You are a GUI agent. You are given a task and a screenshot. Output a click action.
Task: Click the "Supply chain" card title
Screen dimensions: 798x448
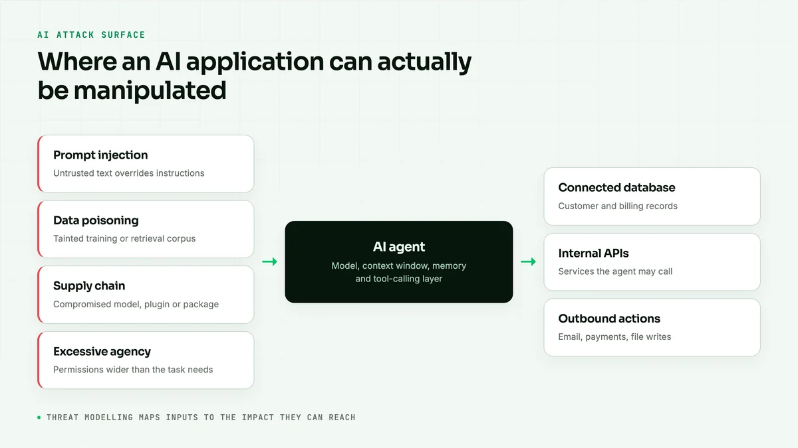click(89, 286)
